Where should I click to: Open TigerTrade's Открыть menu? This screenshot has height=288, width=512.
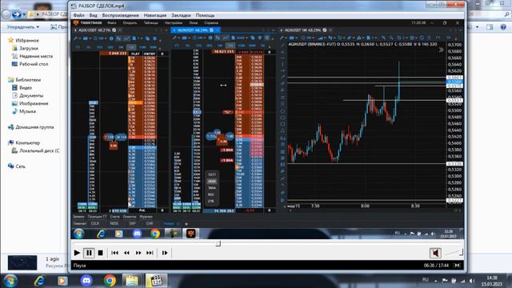point(130,23)
